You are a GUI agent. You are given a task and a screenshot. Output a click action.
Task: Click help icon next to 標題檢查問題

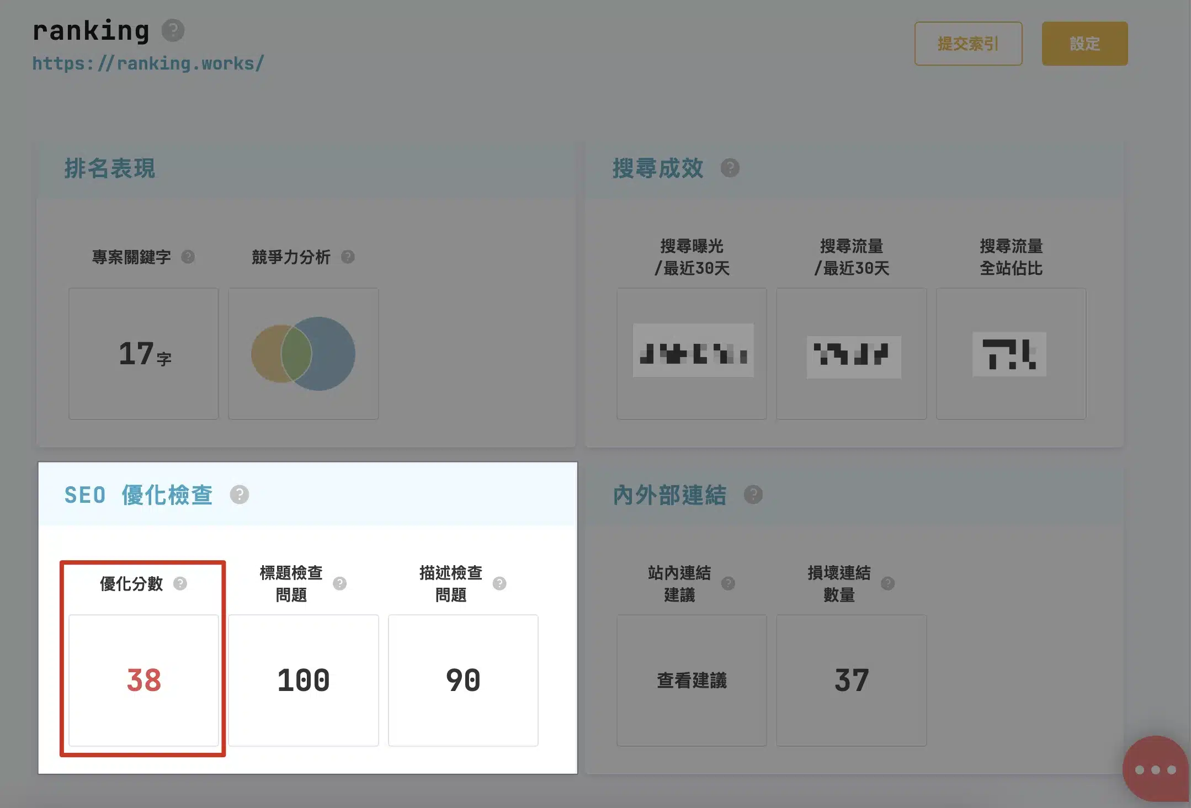pyautogui.click(x=339, y=583)
